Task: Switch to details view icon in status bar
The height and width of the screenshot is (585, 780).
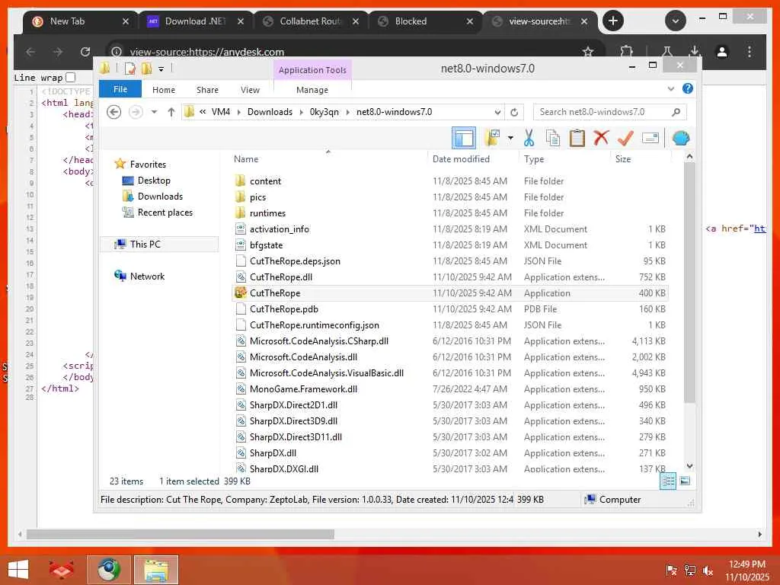Action: [x=667, y=481]
